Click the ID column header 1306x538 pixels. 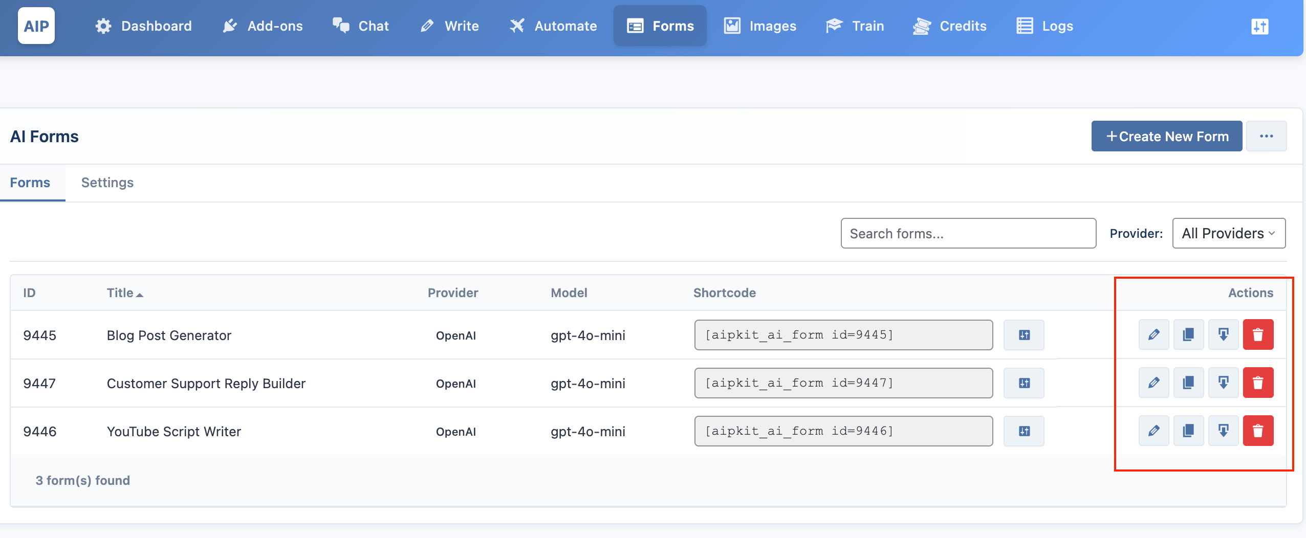pos(29,293)
